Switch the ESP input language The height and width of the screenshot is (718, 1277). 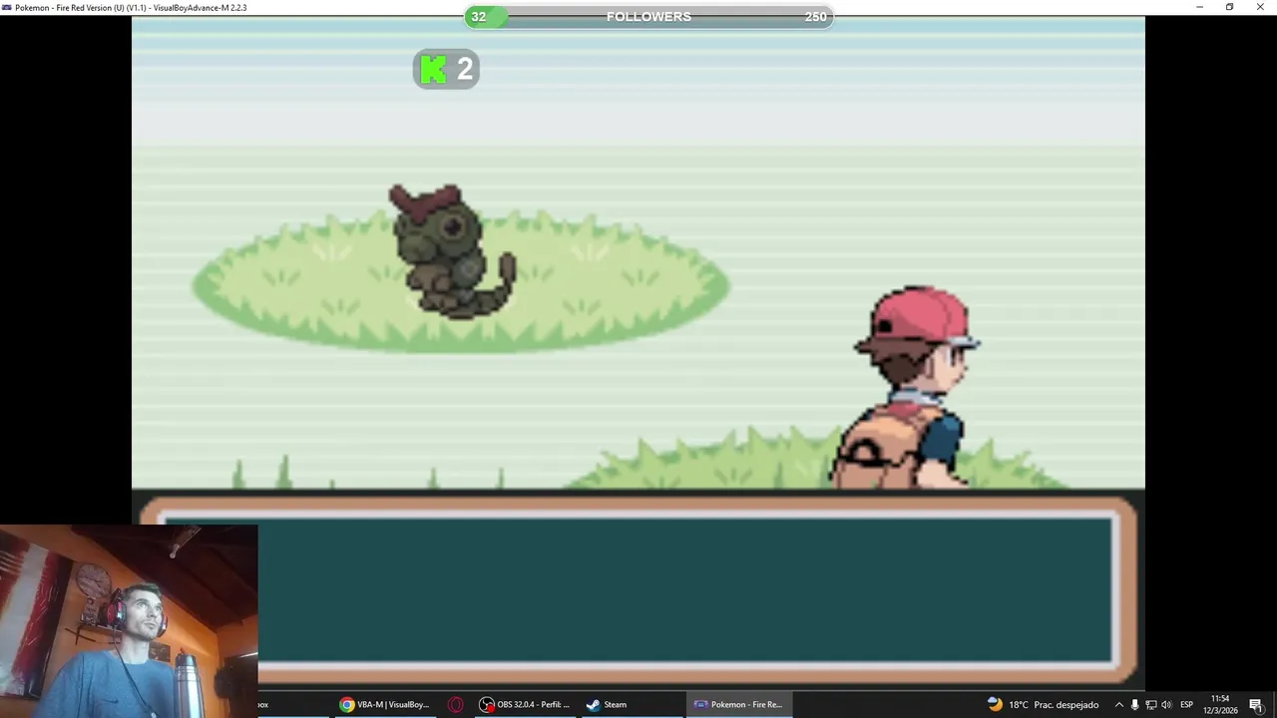tap(1187, 705)
